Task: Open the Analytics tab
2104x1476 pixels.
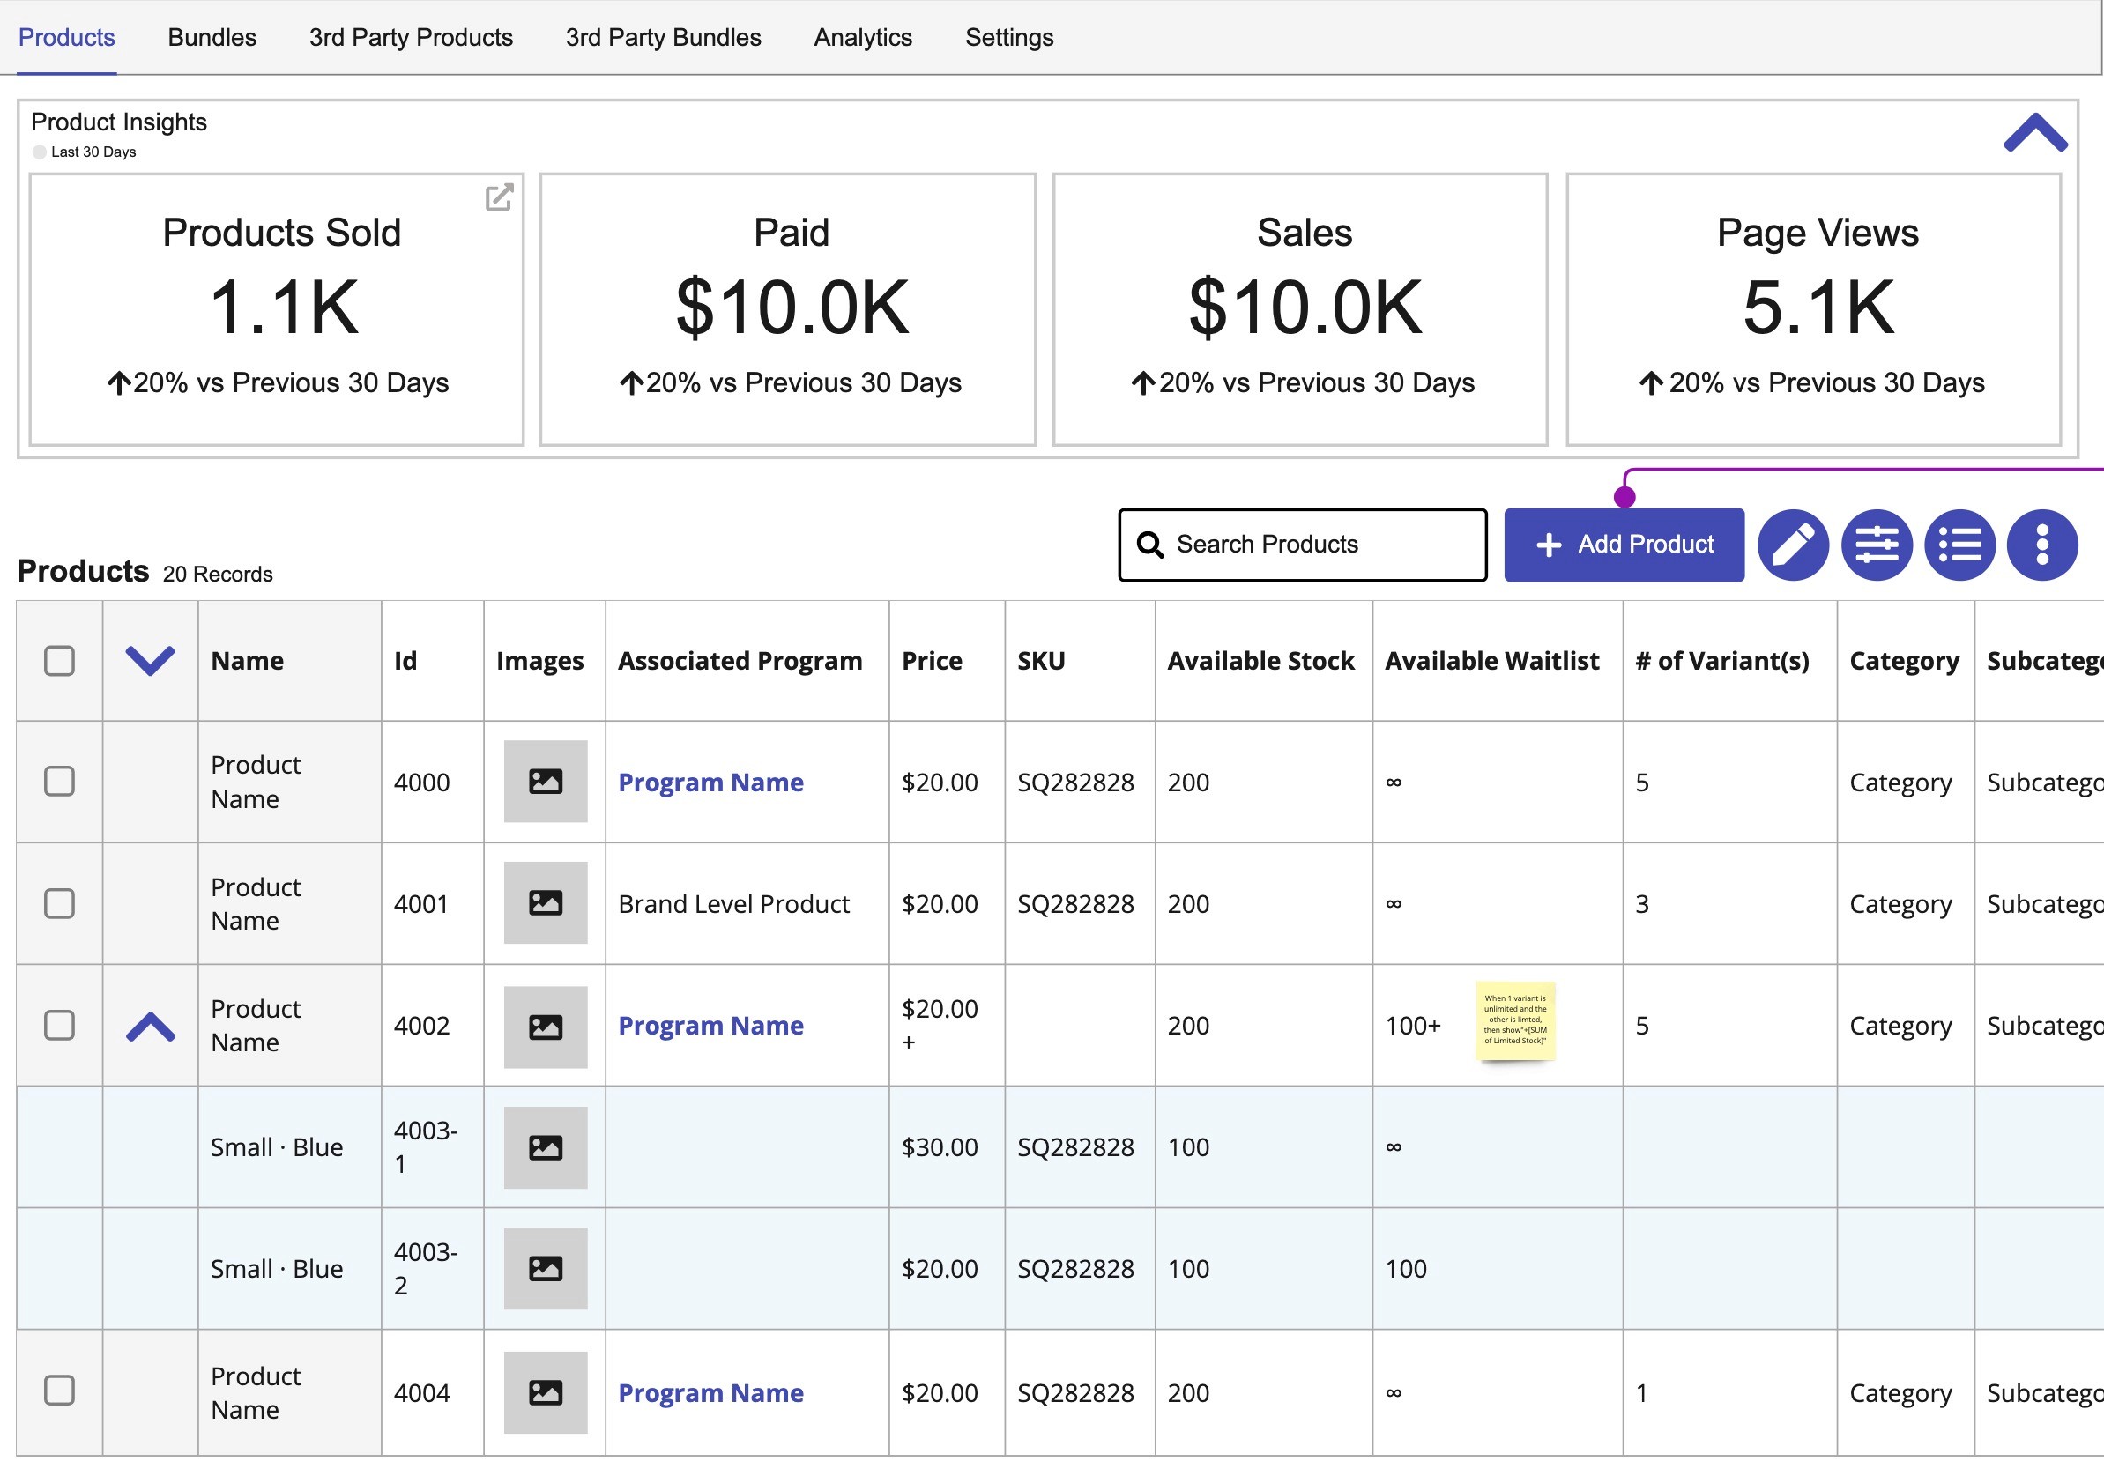Action: (x=862, y=38)
